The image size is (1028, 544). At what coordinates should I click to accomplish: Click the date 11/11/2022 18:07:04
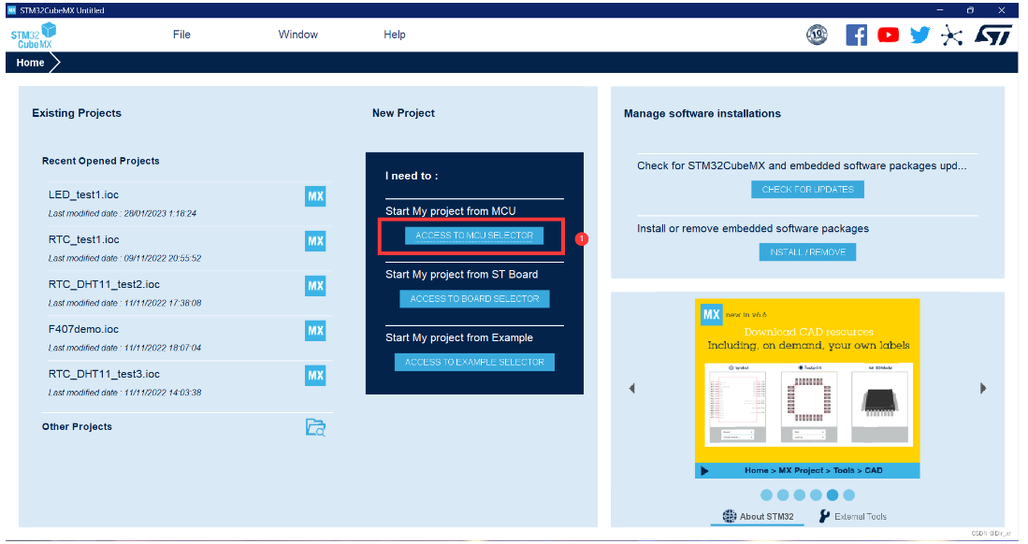click(163, 348)
